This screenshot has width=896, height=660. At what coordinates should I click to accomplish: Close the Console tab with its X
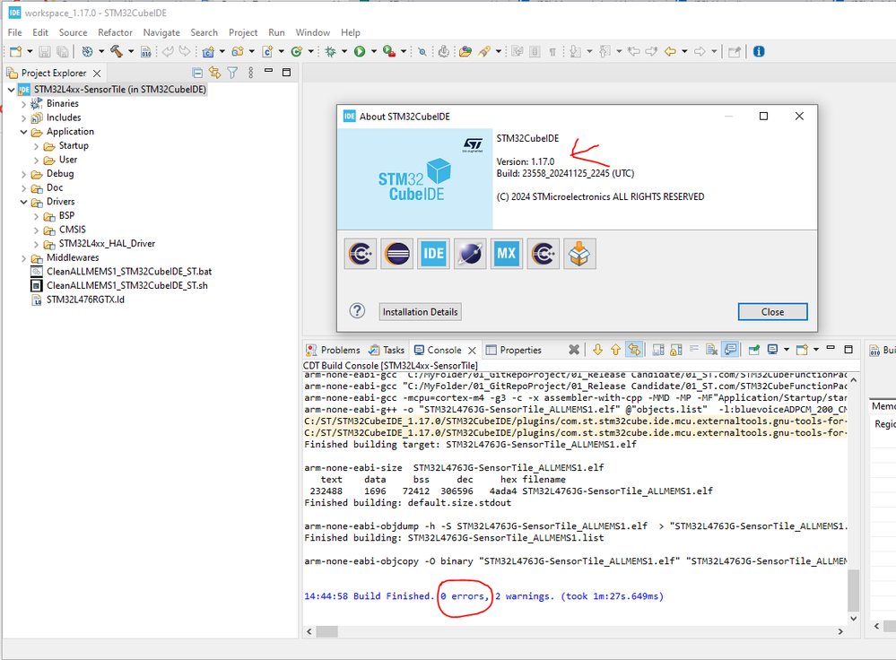[x=472, y=351]
